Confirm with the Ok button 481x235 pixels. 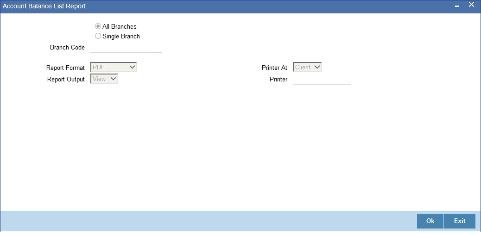tap(430, 221)
